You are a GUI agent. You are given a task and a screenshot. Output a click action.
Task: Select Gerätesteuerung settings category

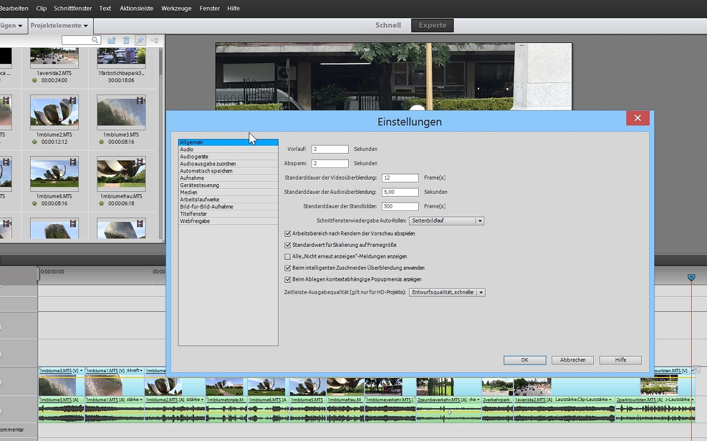228,185
